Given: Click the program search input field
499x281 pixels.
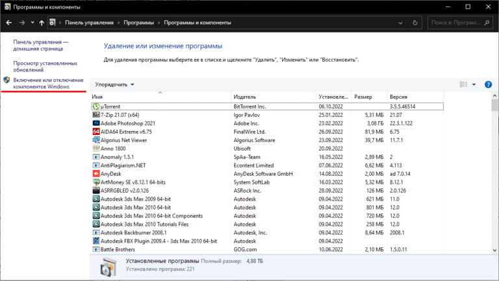Looking at the screenshot, I should (455, 22).
